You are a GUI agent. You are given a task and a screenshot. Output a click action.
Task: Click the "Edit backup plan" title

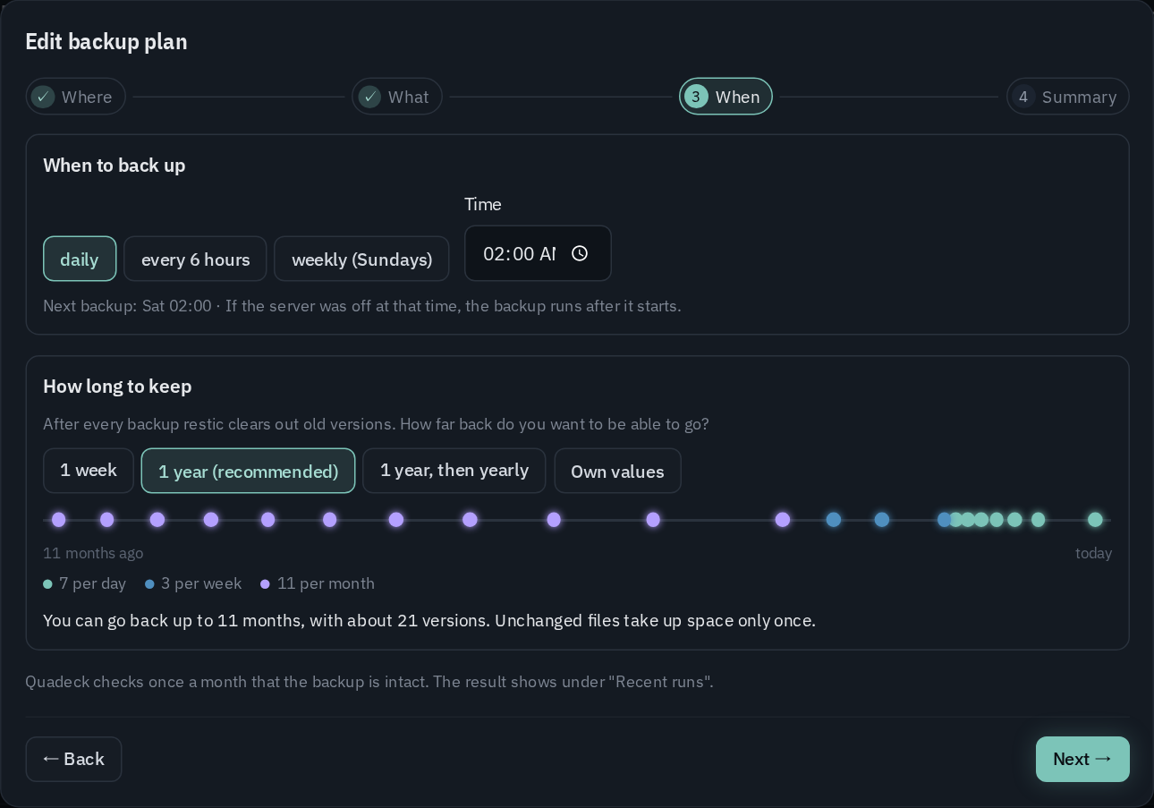(x=106, y=42)
